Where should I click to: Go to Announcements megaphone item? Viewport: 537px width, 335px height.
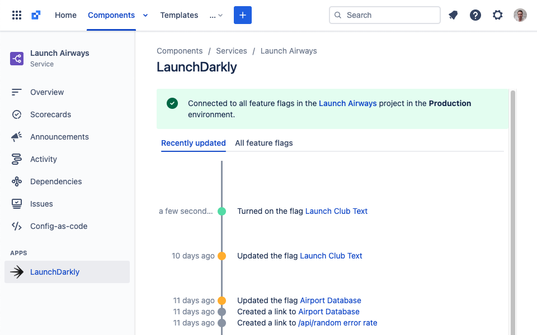[59, 137]
